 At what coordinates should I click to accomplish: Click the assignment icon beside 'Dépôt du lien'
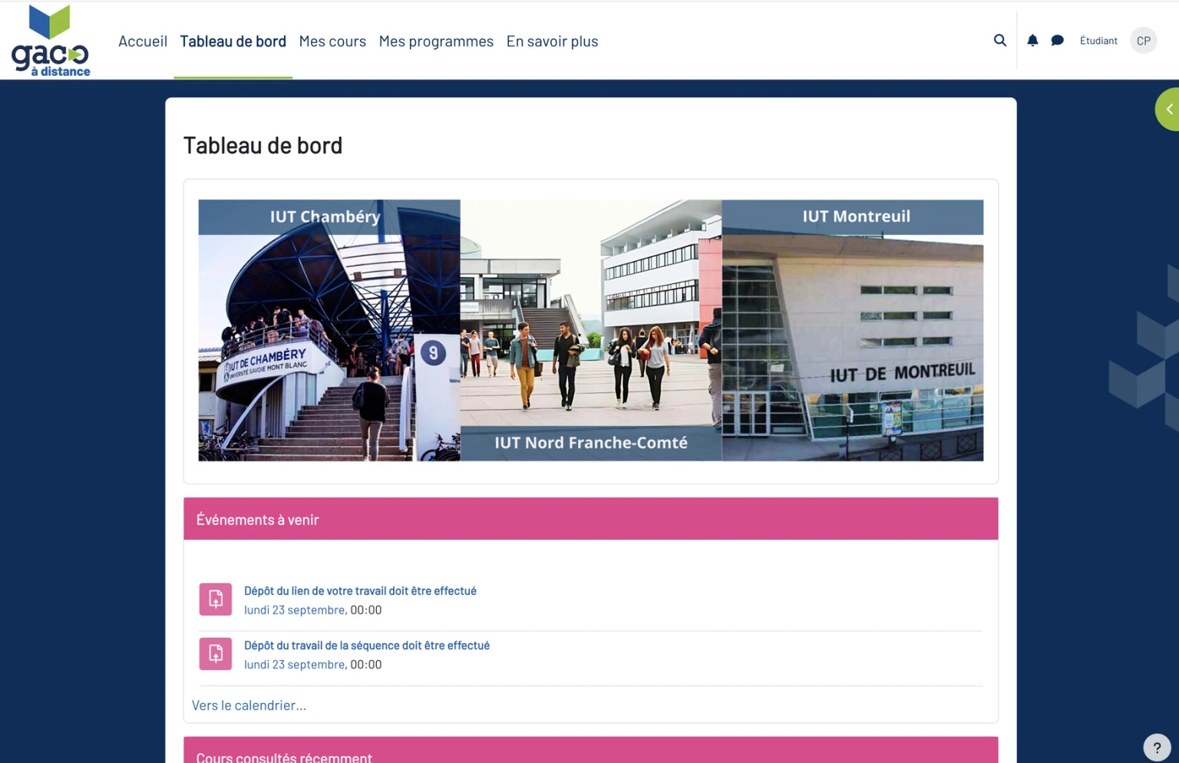point(216,599)
